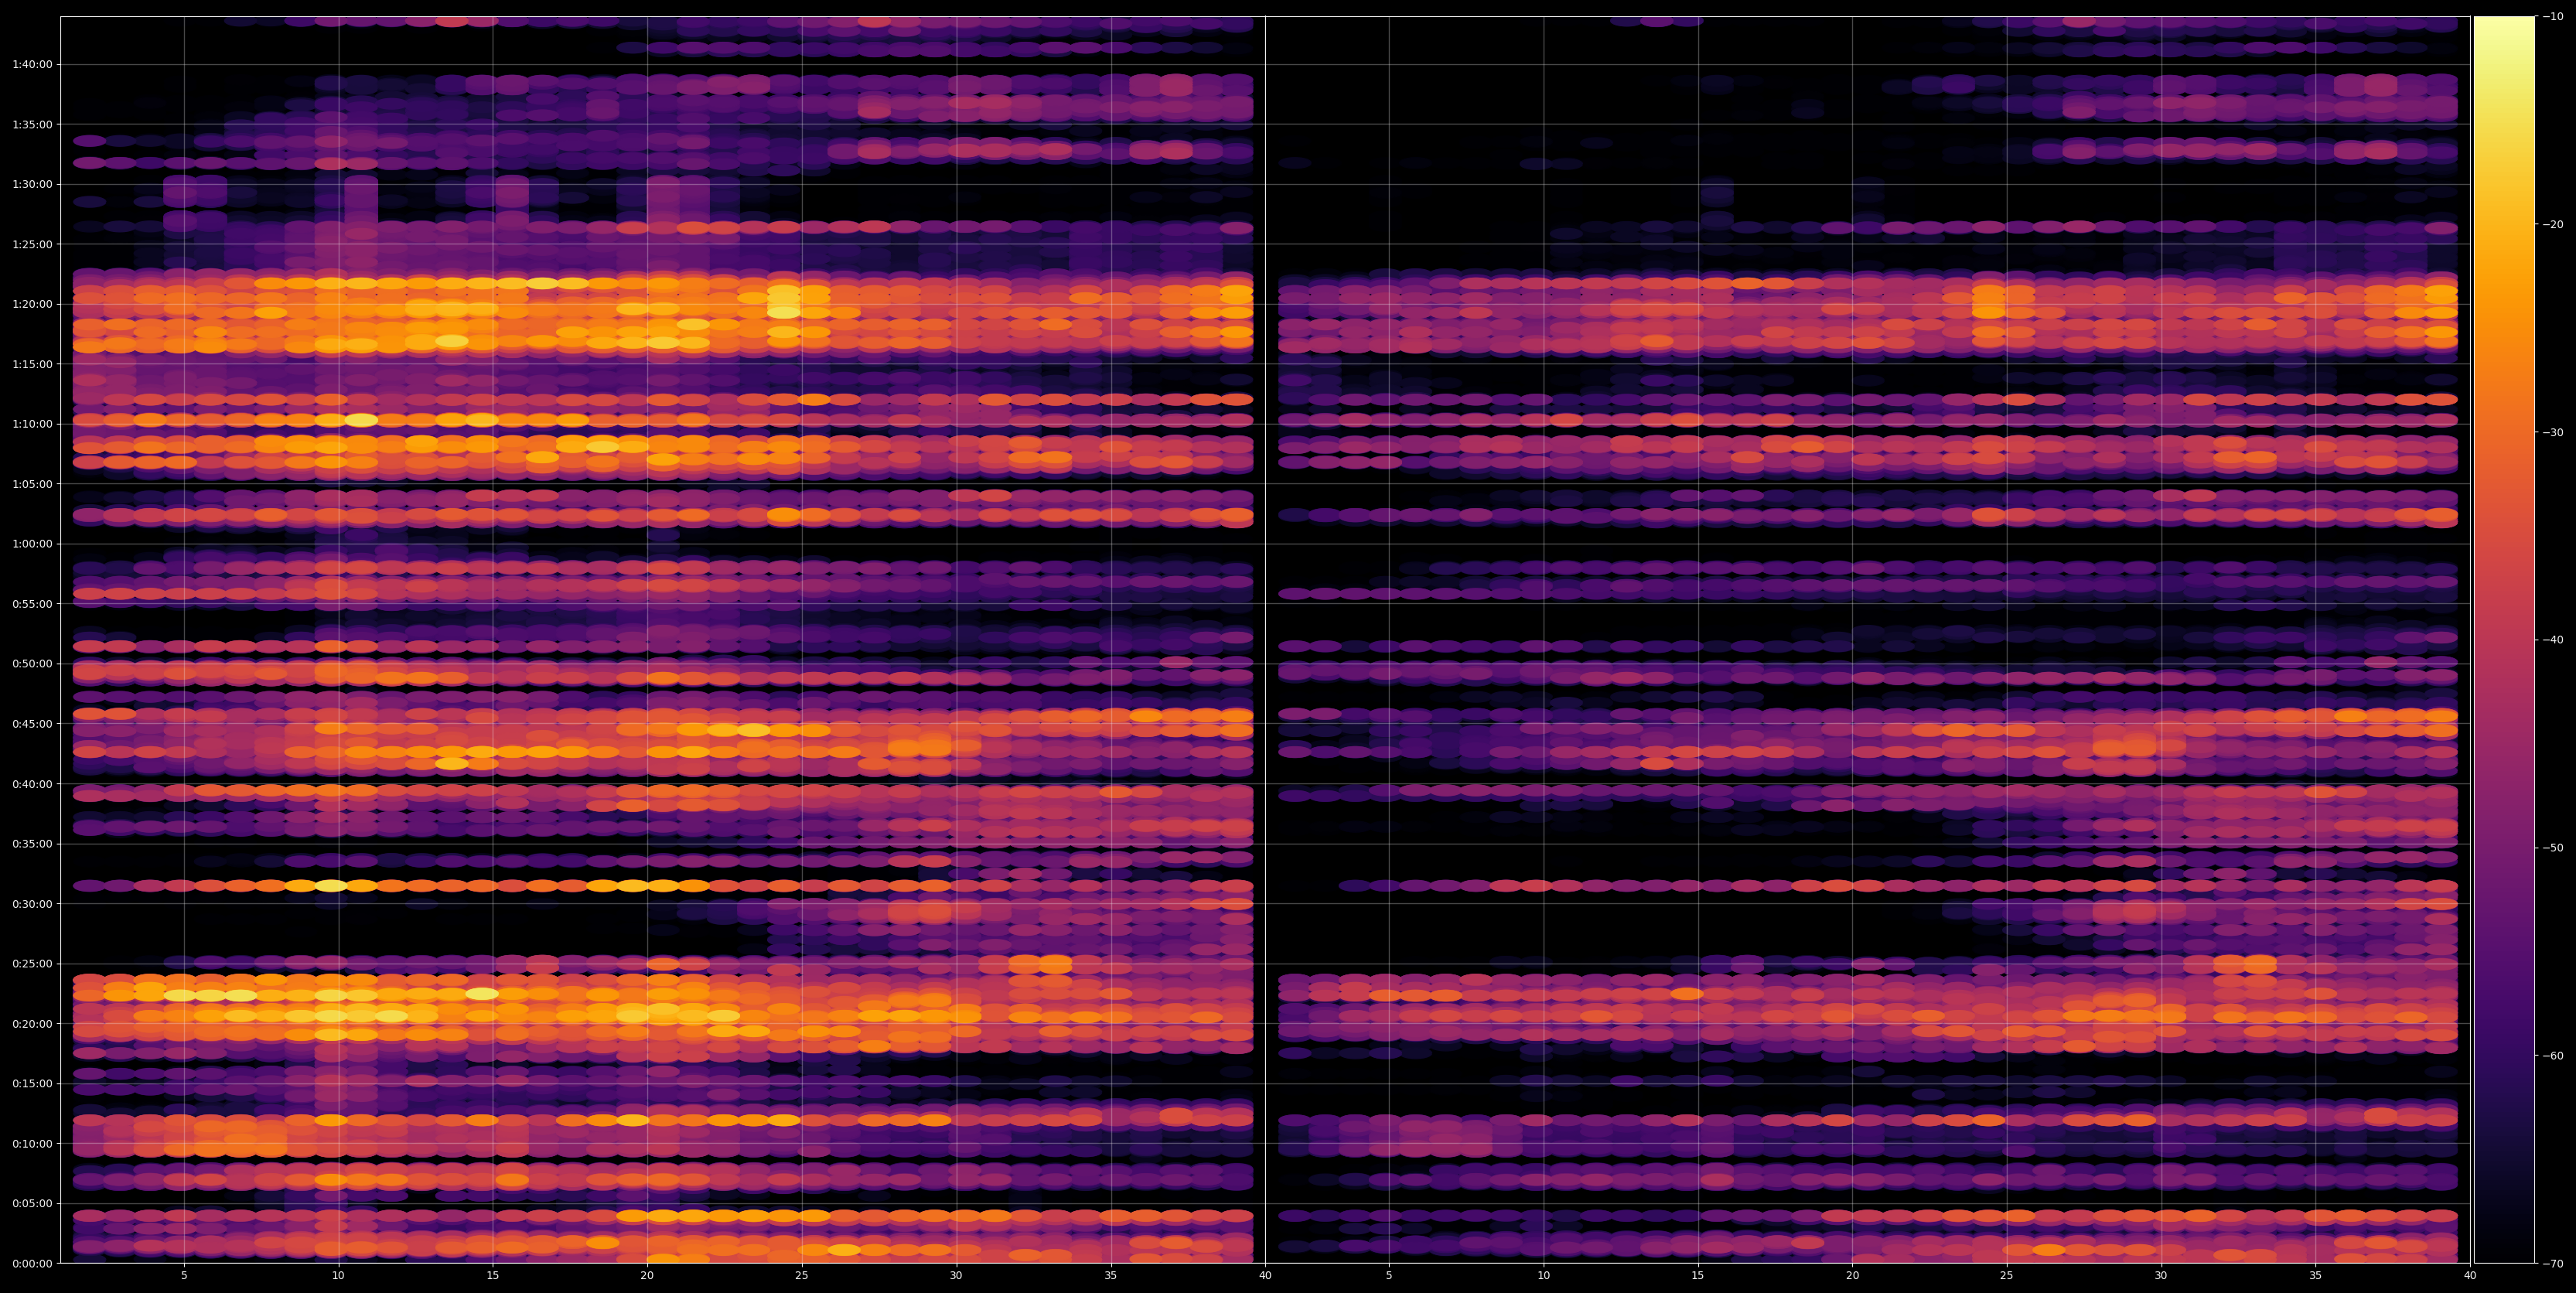This screenshot has height=1293, width=2576.
Task: Select the 0:20:00 time label
Action: (32, 1024)
